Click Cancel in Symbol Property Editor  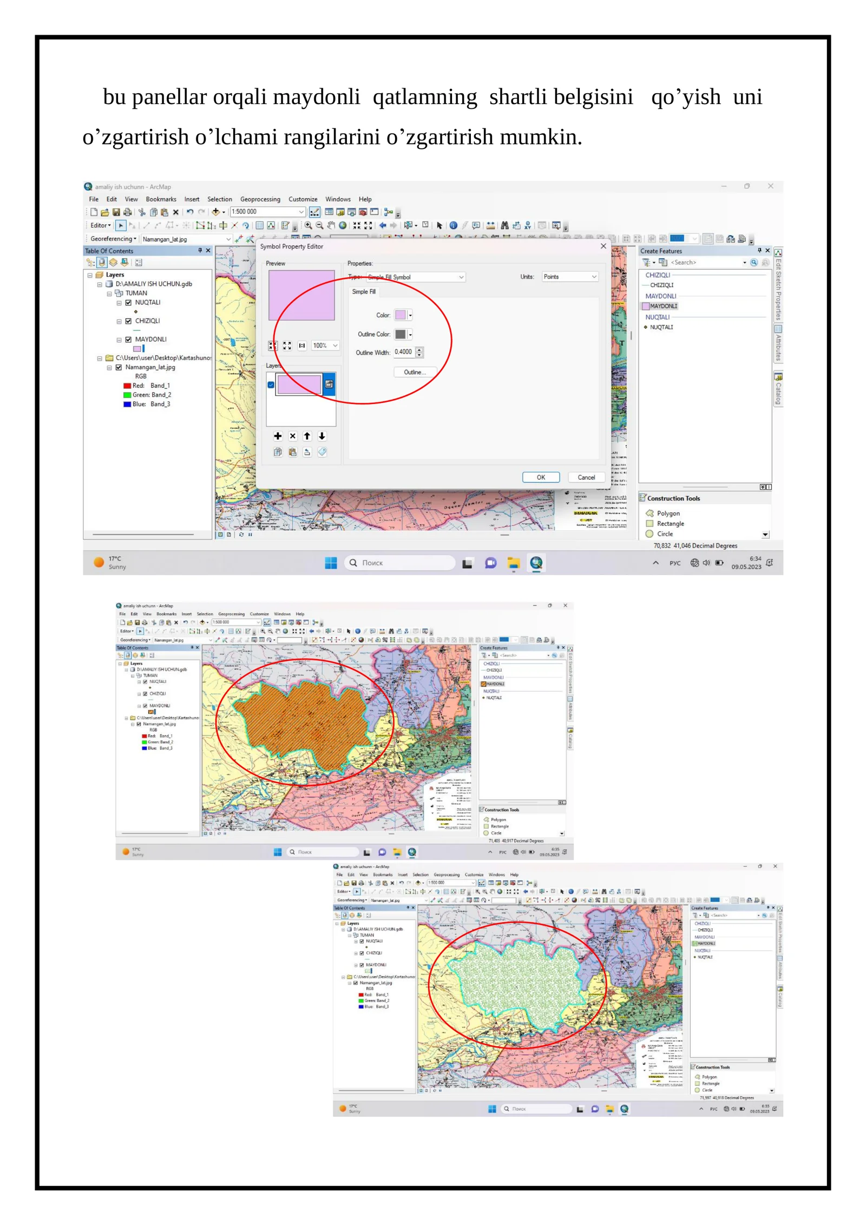pos(586,477)
